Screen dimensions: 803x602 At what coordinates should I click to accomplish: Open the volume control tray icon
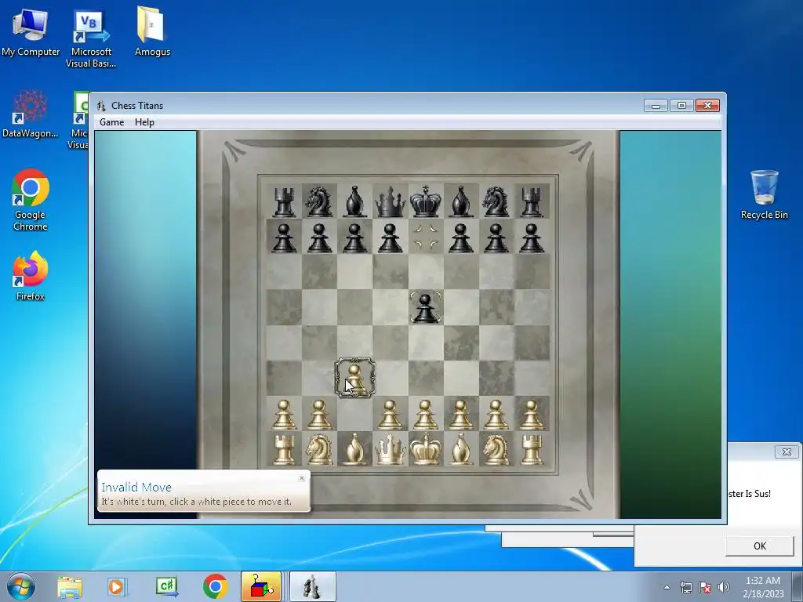click(723, 587)
